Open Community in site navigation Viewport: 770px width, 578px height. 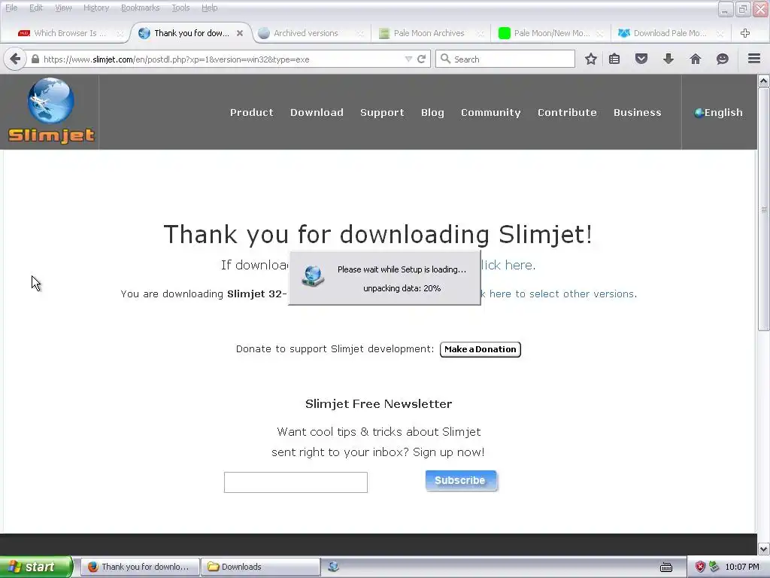point(490,113)
